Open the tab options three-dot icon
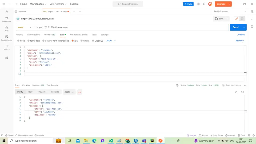This screenshot has height=144, width=256. point(80,11)
